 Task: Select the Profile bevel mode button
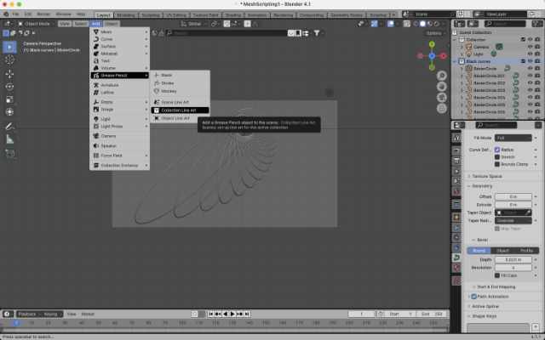pos(526,250)
